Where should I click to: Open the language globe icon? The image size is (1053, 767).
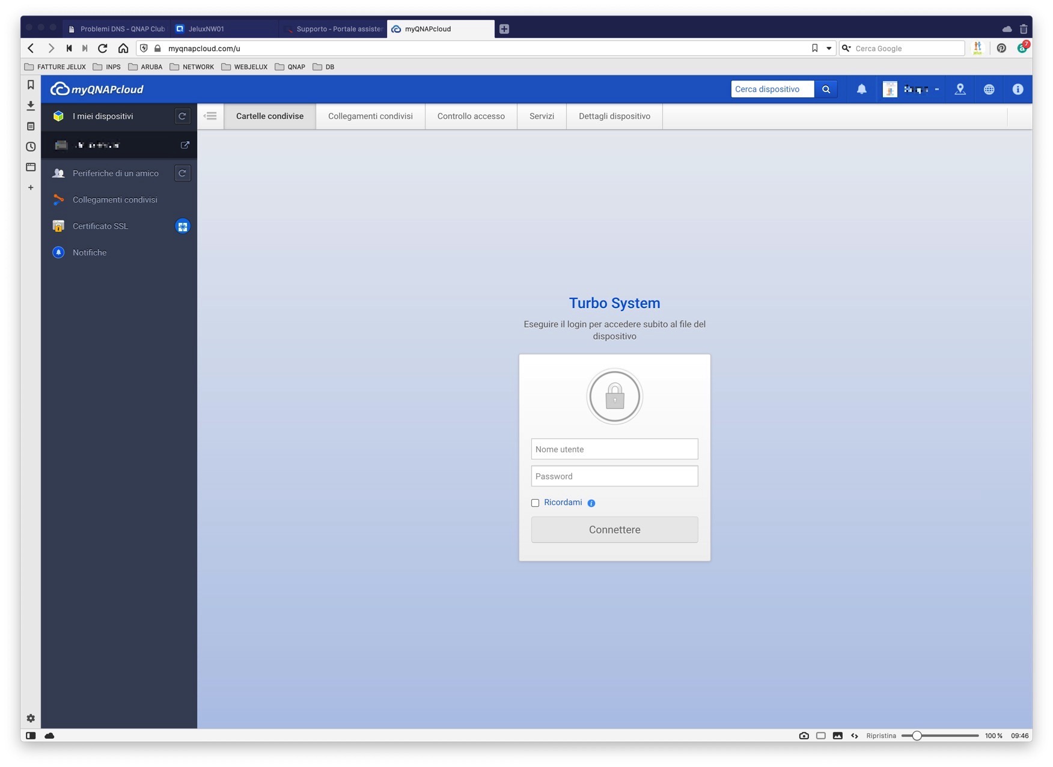pos(989,89)
